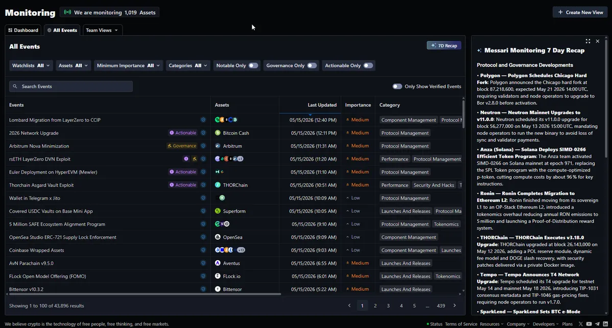
Task: Go to page 2 of results
Action: (x=375, y=306)
